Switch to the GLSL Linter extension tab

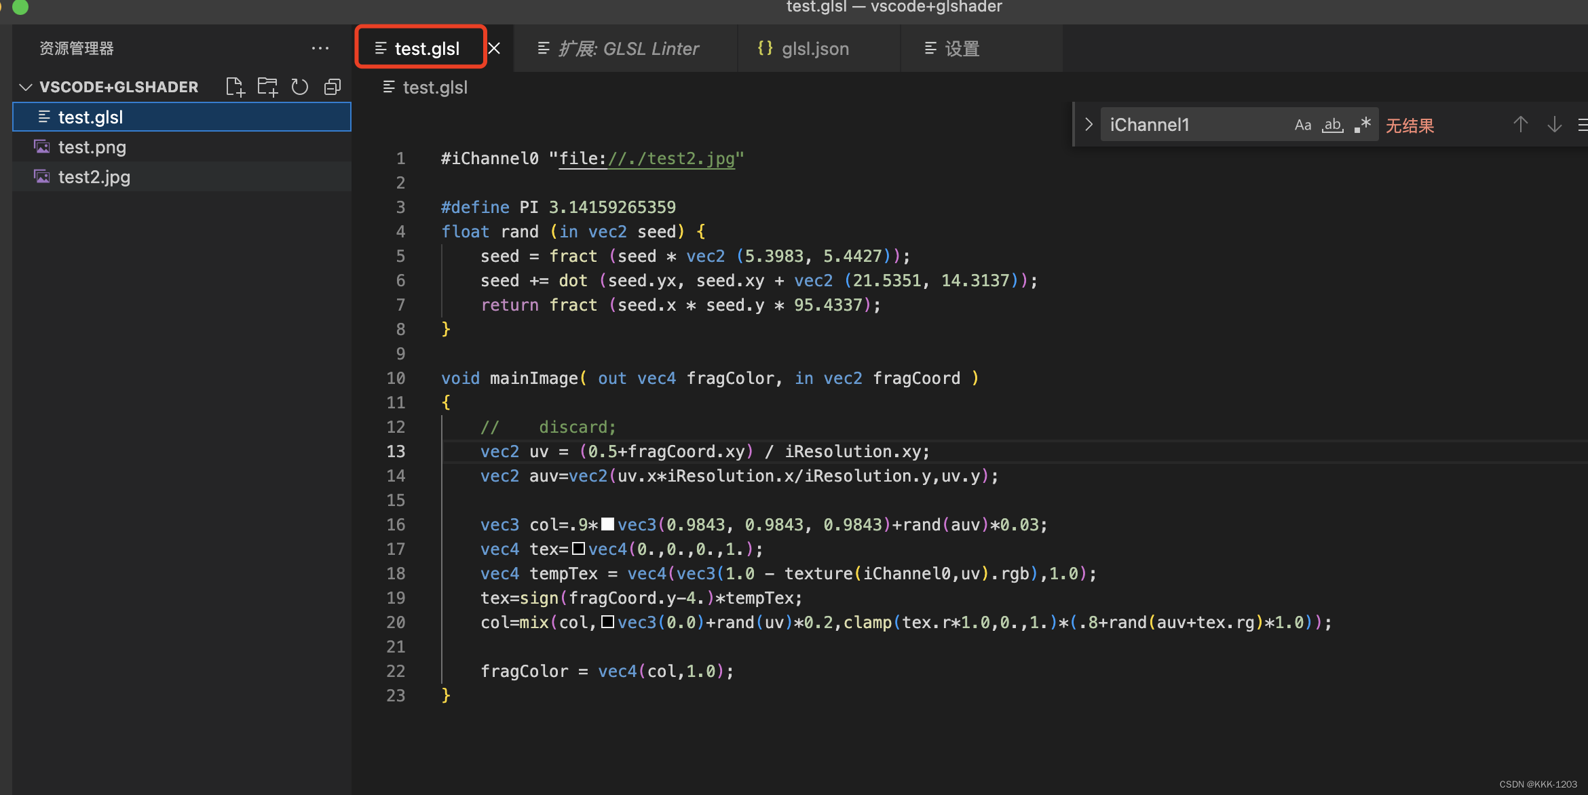[x=627, y=49]
